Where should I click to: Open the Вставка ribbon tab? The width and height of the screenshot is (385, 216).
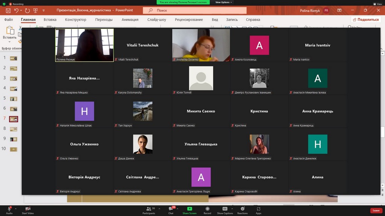(50, 19)
